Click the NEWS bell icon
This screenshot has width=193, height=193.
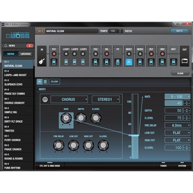click(x=6, y=46)
